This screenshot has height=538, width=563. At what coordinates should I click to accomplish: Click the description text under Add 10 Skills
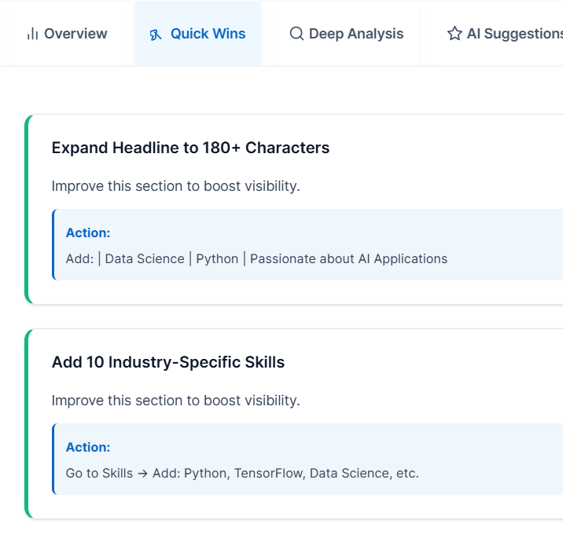tap(175, 401)
